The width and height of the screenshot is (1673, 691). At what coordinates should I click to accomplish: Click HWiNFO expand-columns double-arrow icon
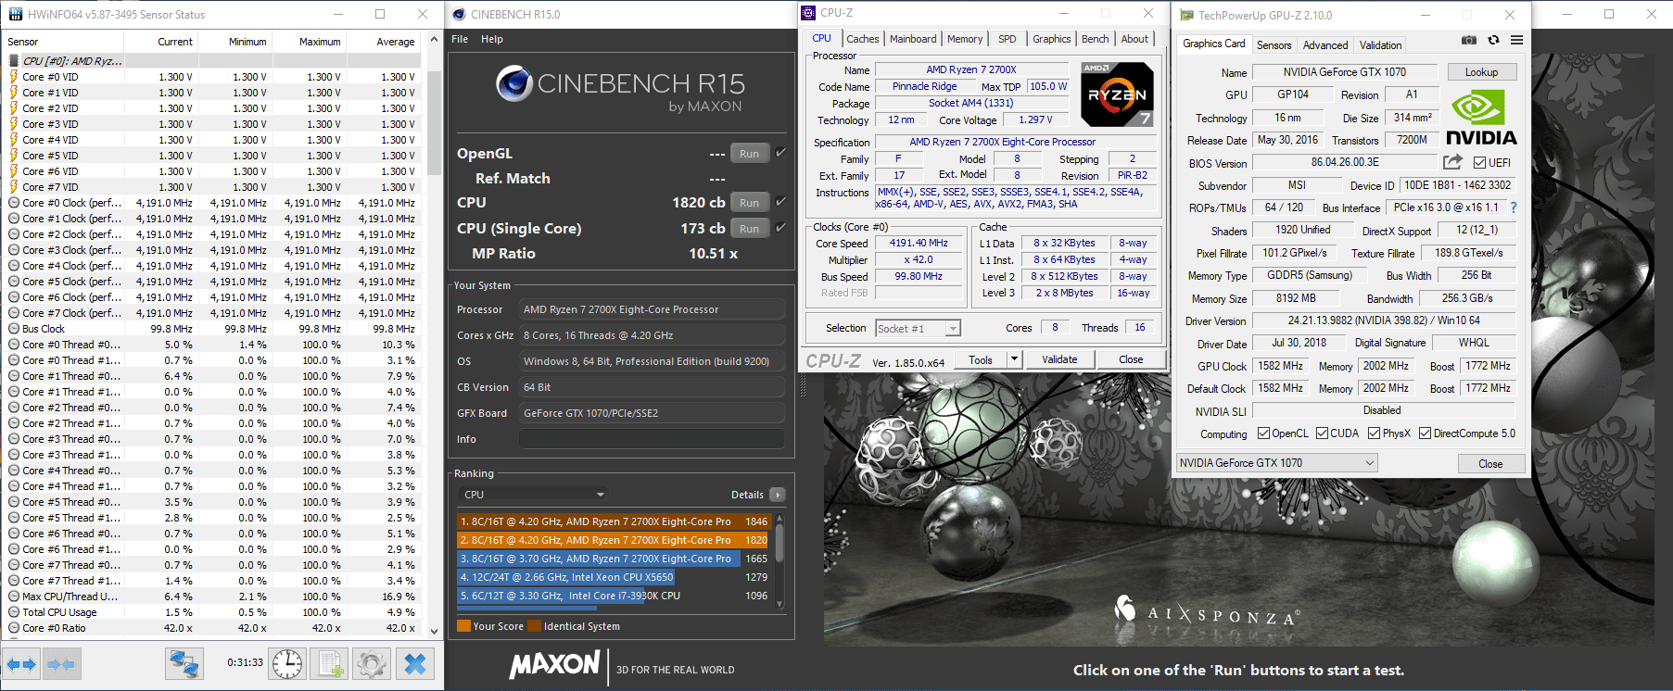pyautogui.click(x=20, y=664)
